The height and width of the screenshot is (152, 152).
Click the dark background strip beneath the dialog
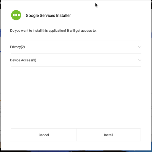coord(76,151)
